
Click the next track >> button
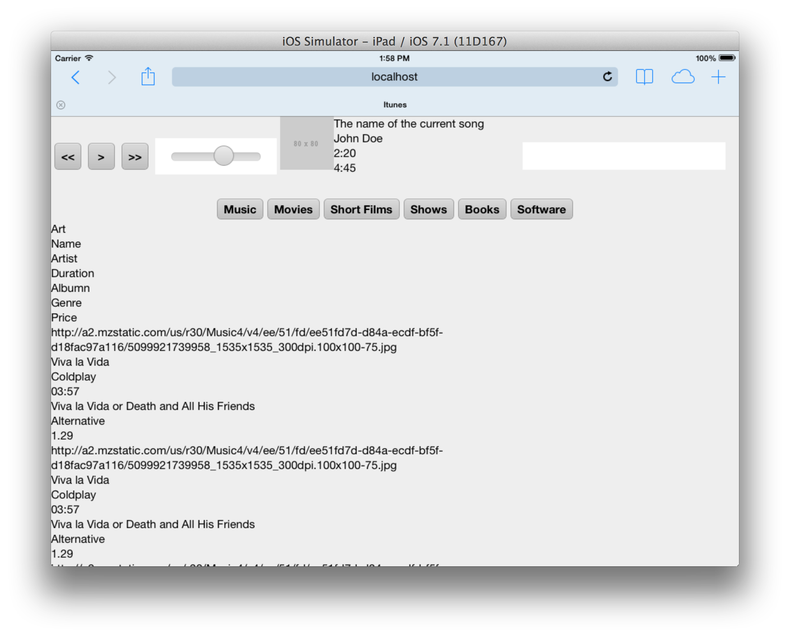coord(135,157)
